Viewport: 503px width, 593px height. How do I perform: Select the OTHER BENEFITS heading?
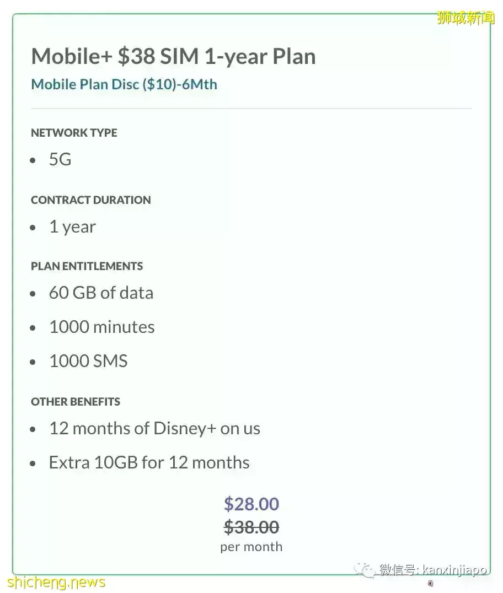click(x=76, y=402)
